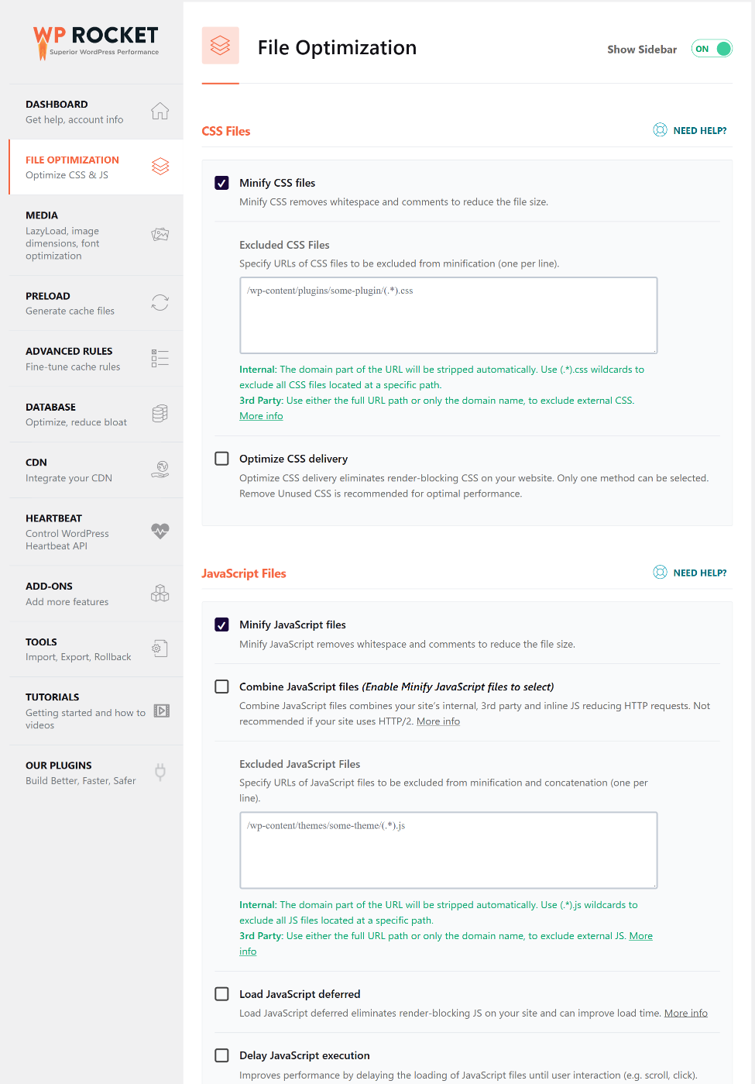Select the Advanced Rules list icon
Image resolution: width=755 pixels, height=1084 pixels.
(x=160, y=358)
